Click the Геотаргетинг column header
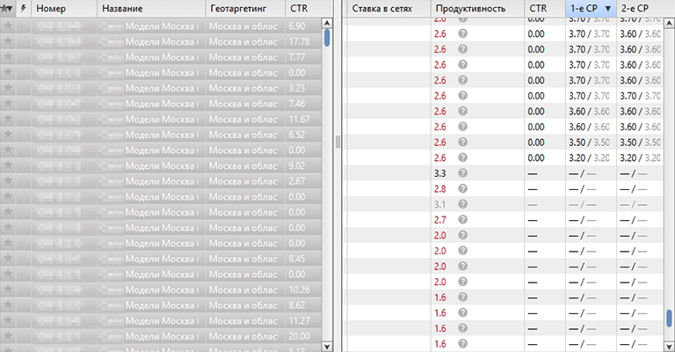 tap(243, 9)
